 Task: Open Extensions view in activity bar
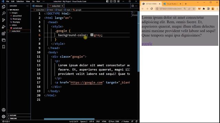(x=4, y=33)
